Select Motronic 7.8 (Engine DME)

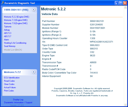pos(16,23)
